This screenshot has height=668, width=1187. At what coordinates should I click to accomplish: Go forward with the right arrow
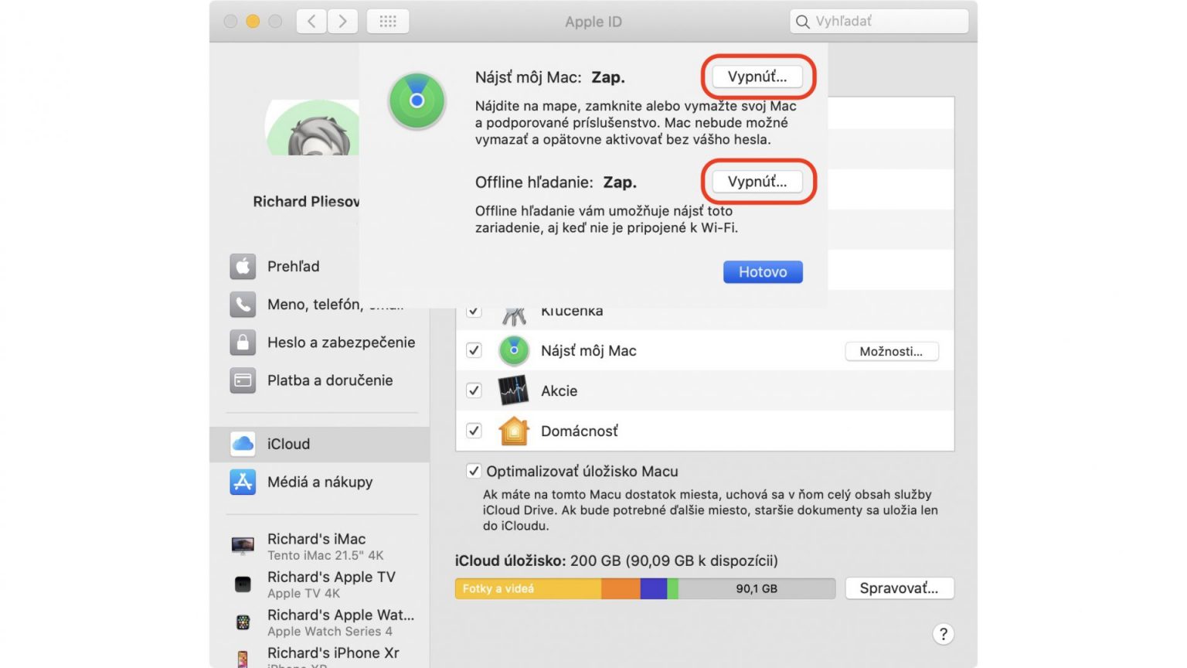point(342,21)
